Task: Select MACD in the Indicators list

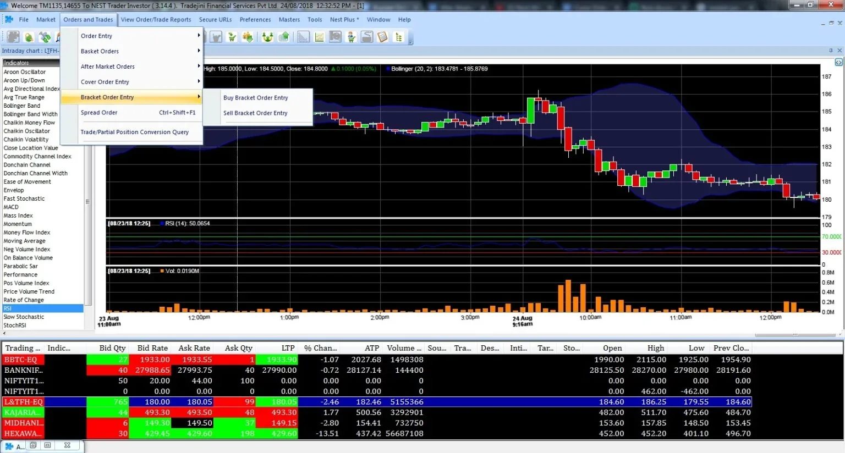Action: click(x=43, y=207)
